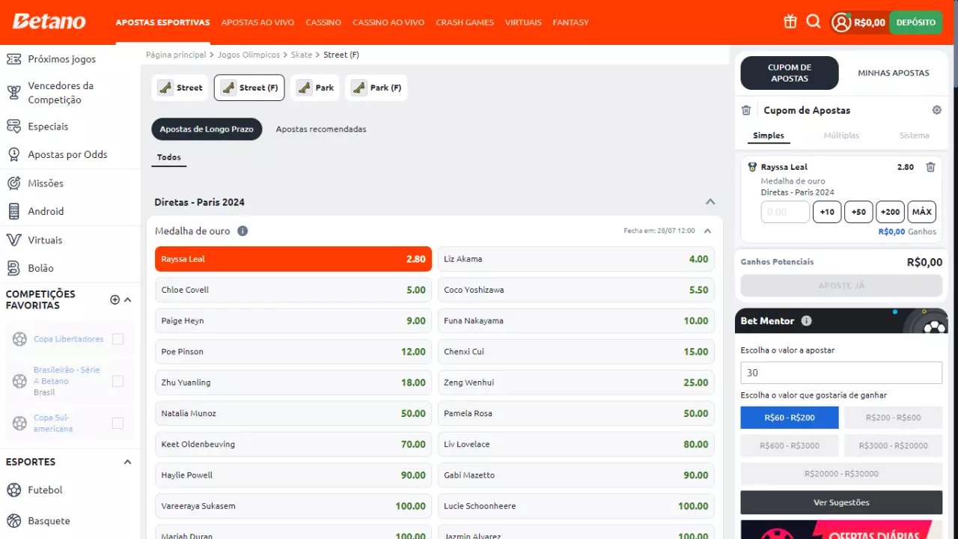Screen dimensions: 958x539
Task: Select the R$200 - R$600 winnings range
Action: pos(893,418)
